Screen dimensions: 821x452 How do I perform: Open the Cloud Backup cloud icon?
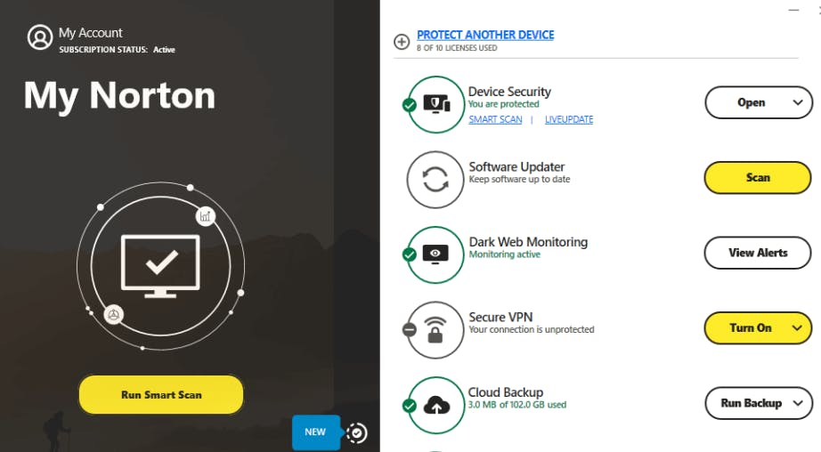(435, 406)
